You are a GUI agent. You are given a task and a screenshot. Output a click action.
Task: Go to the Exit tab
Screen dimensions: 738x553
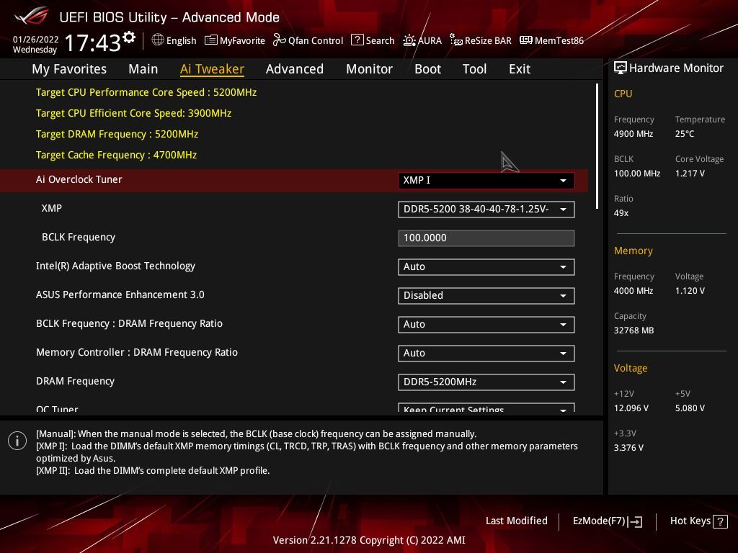pos(520,69)
